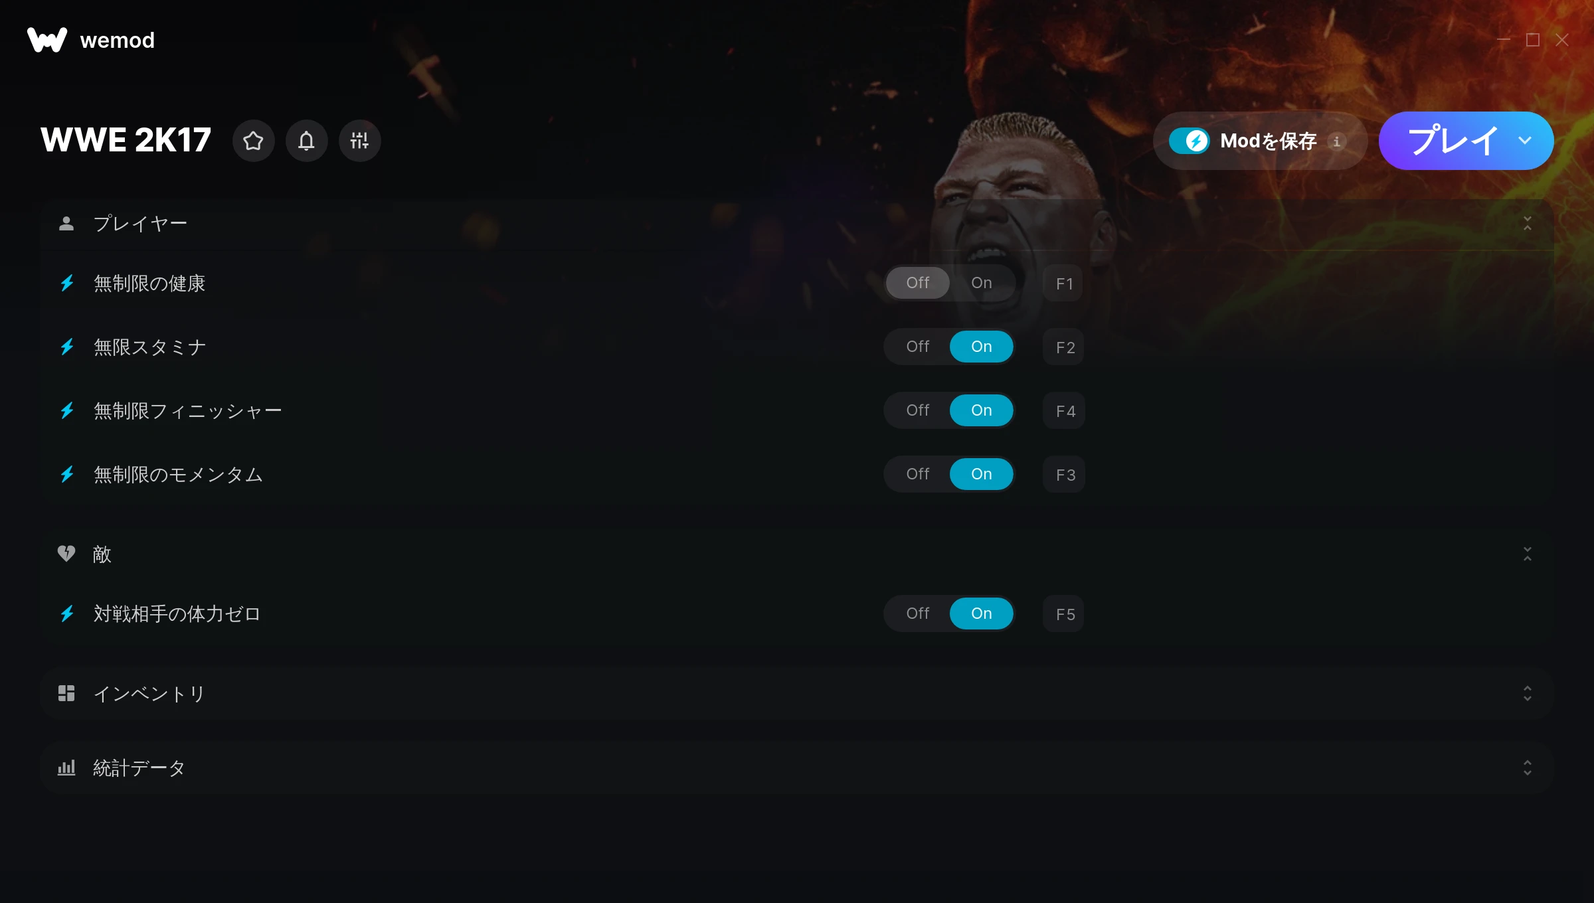Open the dropdown arrow on プレイ button
Image resolution: width=1594 pixels, height=903 pixels.
click(x=1525, y=141)
